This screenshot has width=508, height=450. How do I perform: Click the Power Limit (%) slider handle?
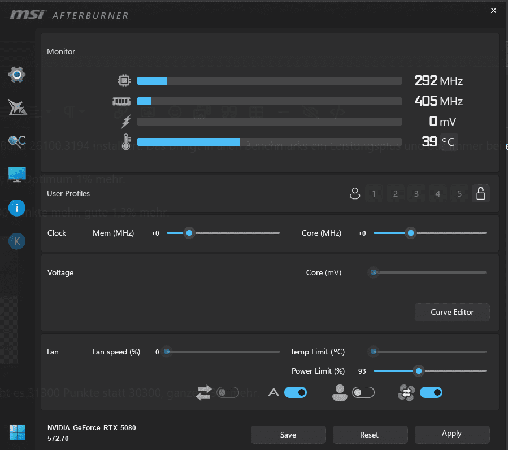point(419,371)
